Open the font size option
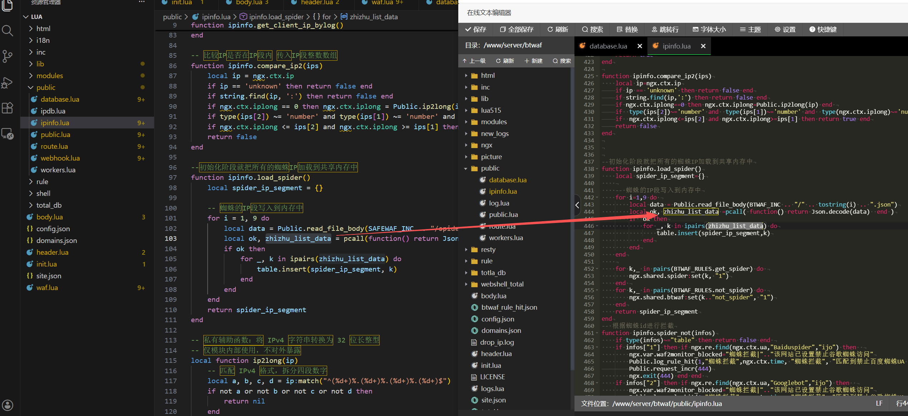This screenshot has width=908, height=416. (710, 30)
